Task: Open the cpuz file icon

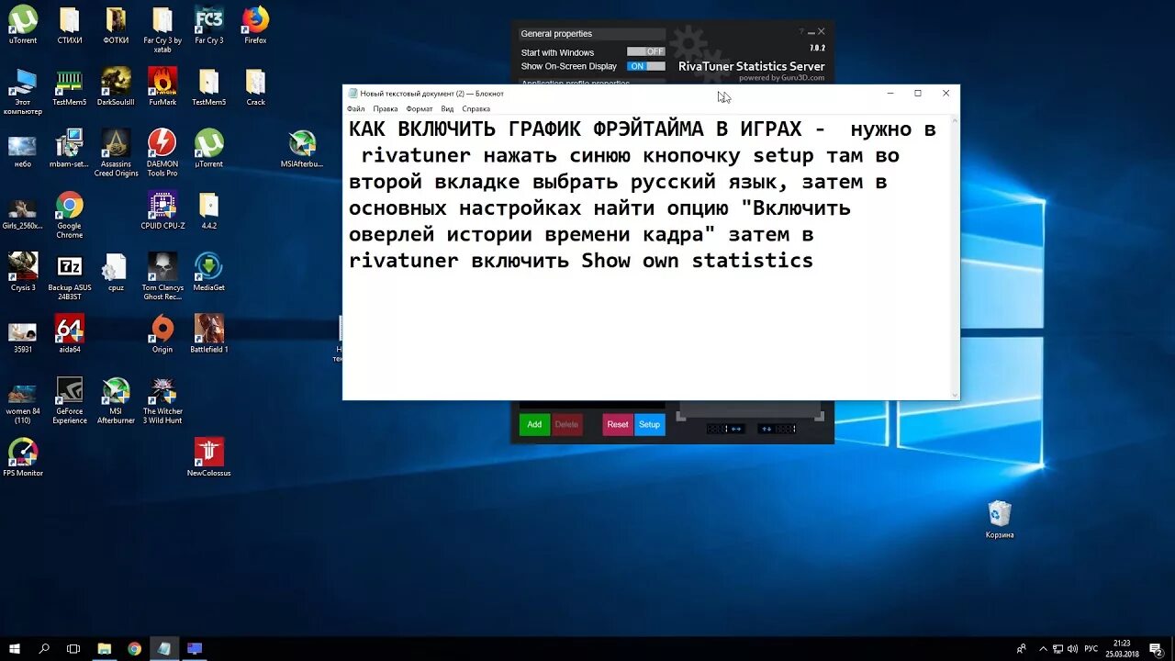Action: [x=116, y=272]
